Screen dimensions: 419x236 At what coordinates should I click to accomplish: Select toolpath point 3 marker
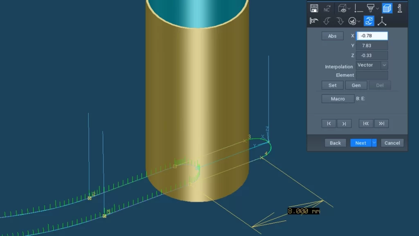[x=245, y=140]
